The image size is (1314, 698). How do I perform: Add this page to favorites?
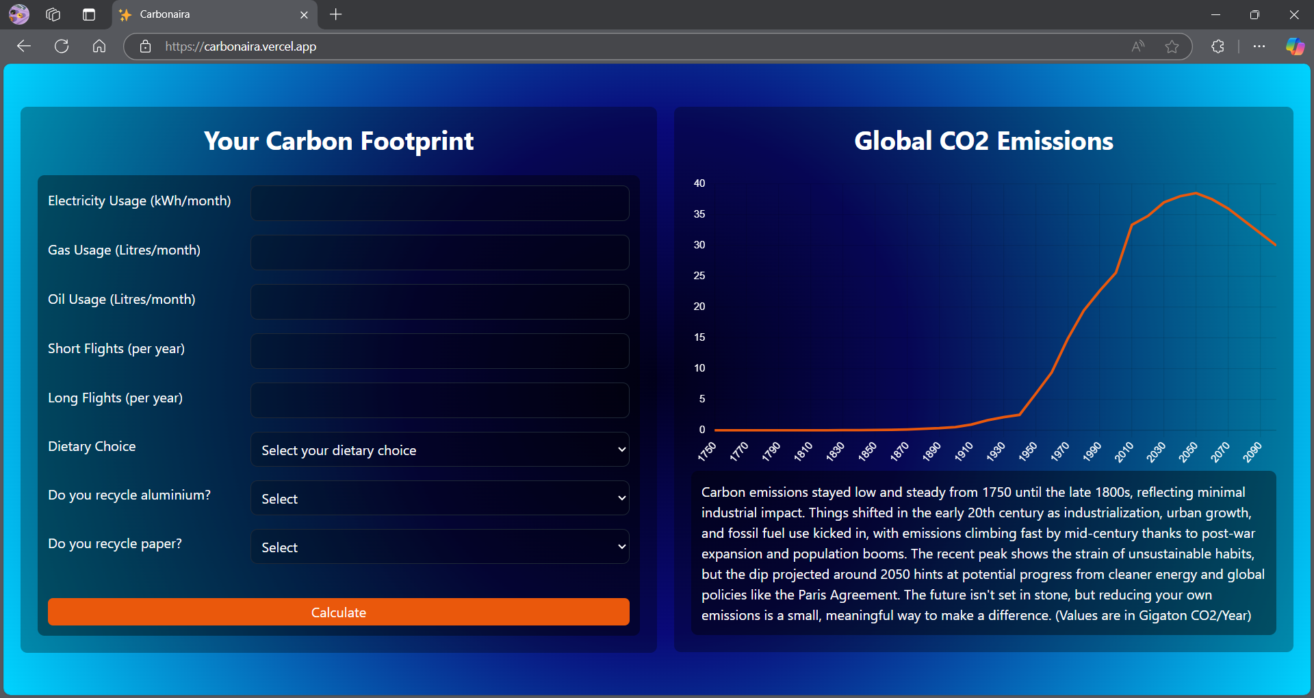pyautogui.click(x=1172, y=47)
